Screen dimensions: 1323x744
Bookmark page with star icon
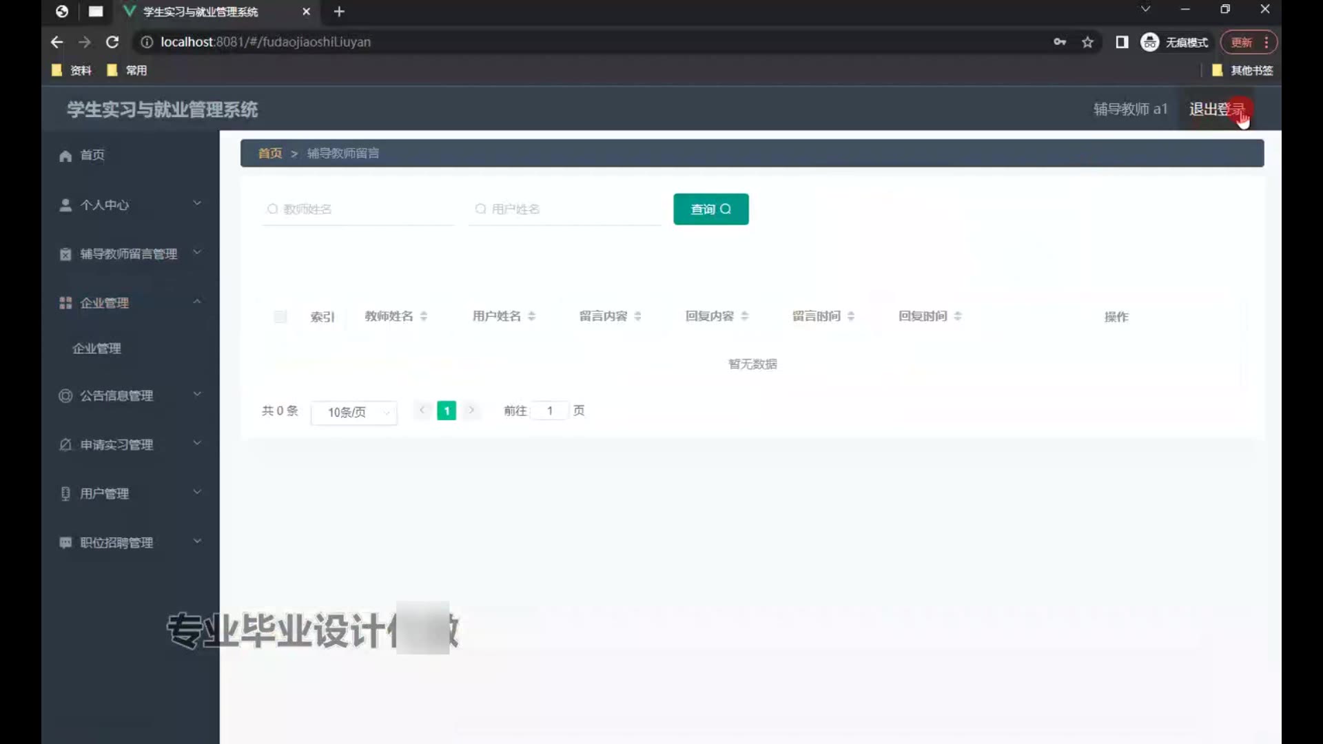click(x=1087, y=42)
